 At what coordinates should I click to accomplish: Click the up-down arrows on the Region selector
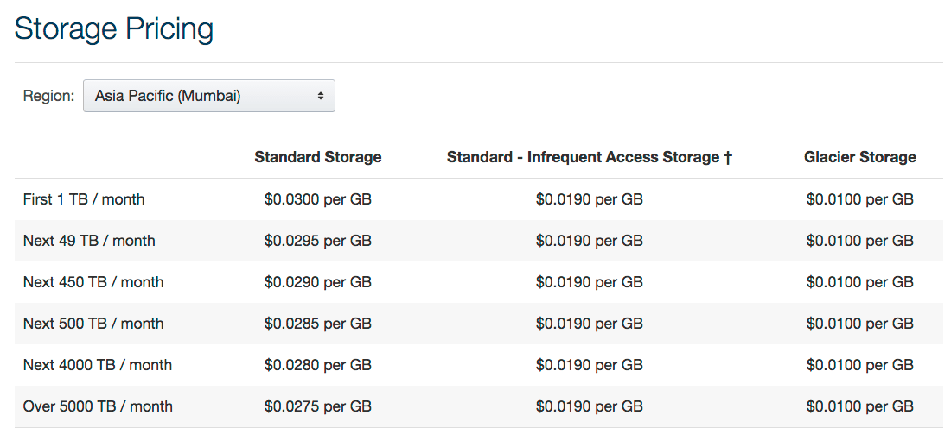pos(321,96)
